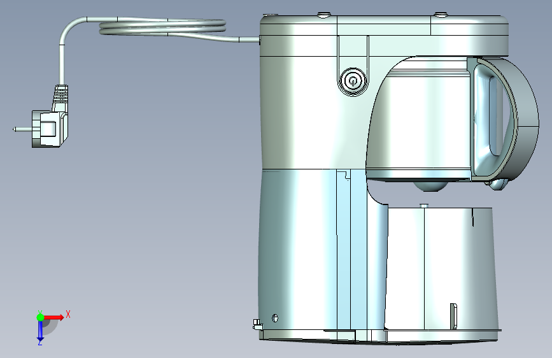Click the blue Z axis arrow of triad
Image resolution: width=552 pixels, height=358 pixels.
point(40,332)
